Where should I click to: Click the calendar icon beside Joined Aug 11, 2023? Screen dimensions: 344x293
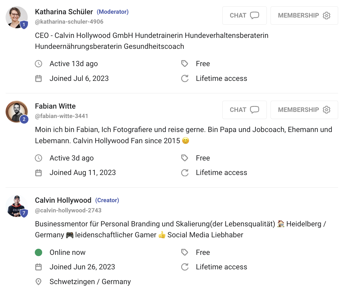[38, 173]
